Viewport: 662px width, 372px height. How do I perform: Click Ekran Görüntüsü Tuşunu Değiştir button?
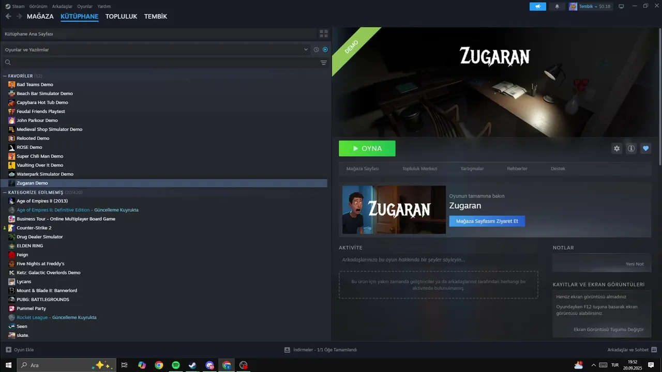[x=609, y=329]
